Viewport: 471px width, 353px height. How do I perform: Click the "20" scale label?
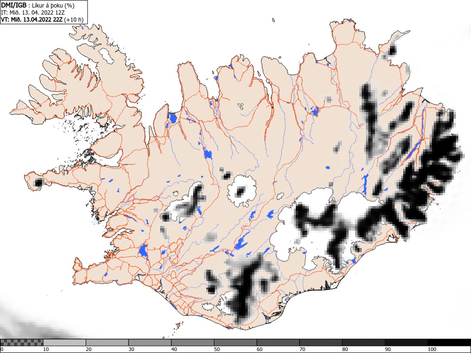click(89, 349)
